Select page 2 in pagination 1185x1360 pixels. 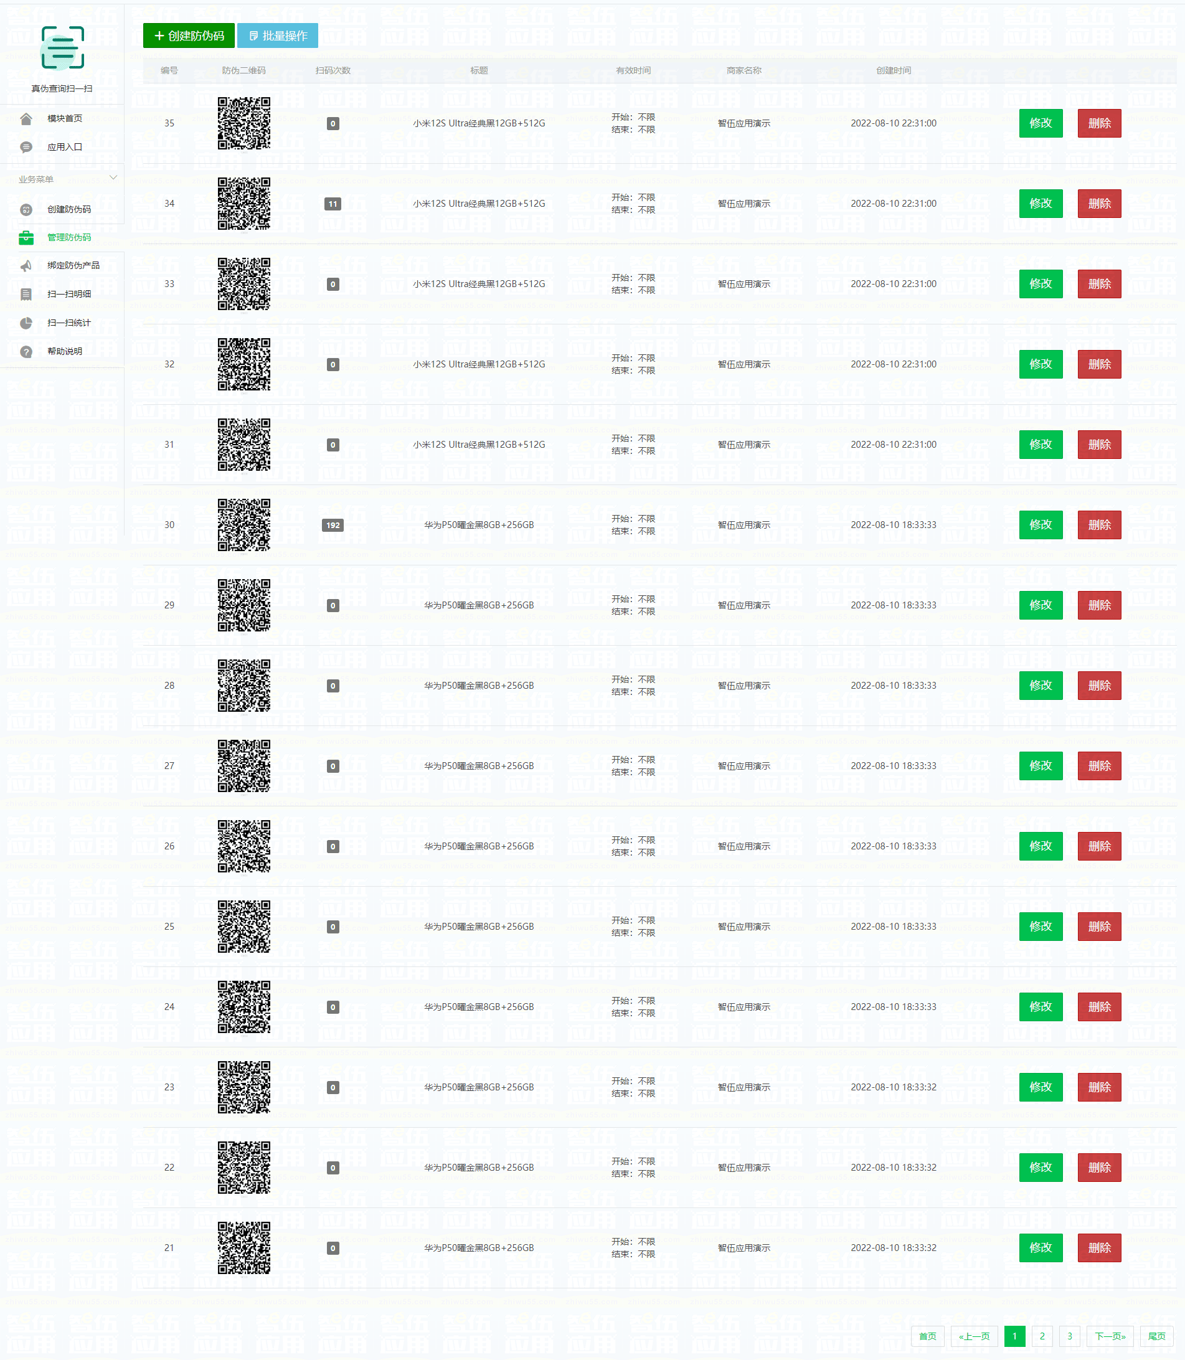pos(1042,1336)
